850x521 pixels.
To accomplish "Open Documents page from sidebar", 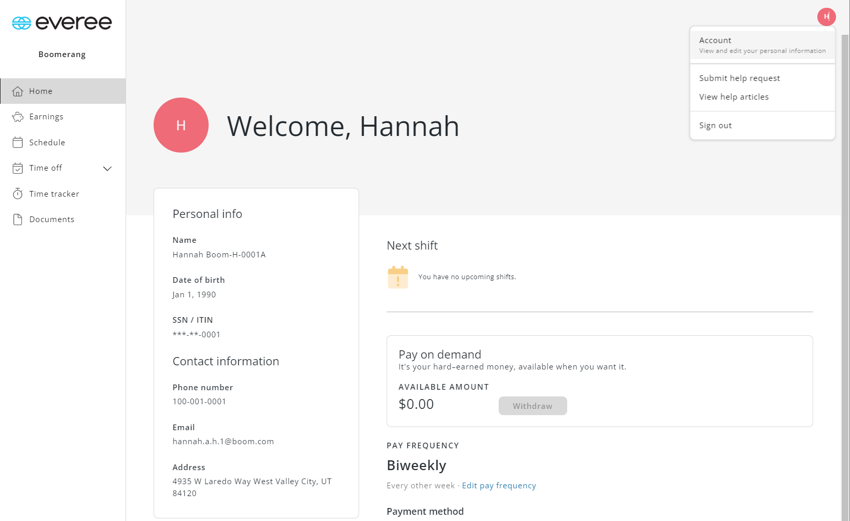I will pos(52,220).
